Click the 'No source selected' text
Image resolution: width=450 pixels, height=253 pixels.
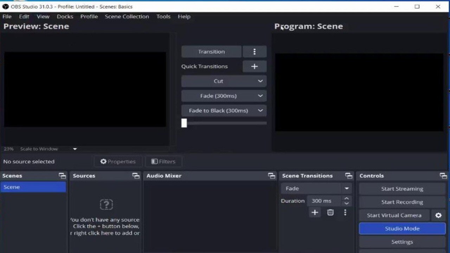29,162
